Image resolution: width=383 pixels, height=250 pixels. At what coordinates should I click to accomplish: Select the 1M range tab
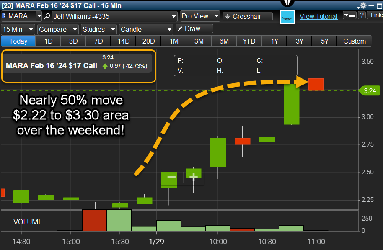(173, 41)
